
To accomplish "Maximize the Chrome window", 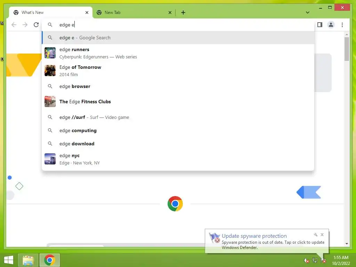I will tap(330, 8).
